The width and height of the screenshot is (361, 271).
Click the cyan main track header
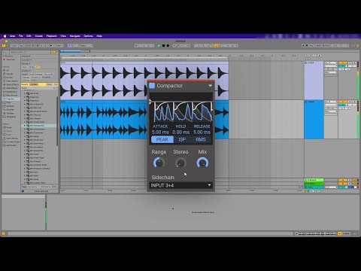pyautogui.click(x=314, y=187)
